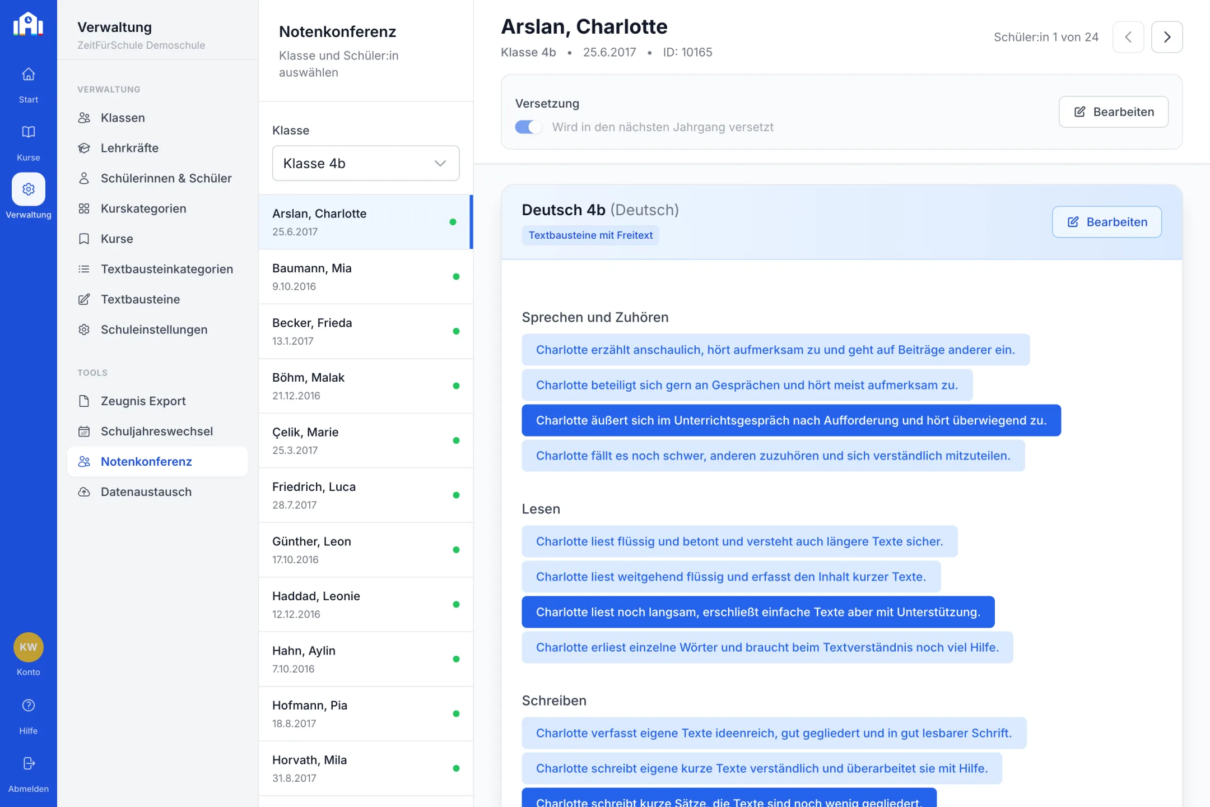The width and height of the screenshot is (1210, 807).
Task: Click the Textbausteinkategorien list icon
Action: [x=84, y=269]
